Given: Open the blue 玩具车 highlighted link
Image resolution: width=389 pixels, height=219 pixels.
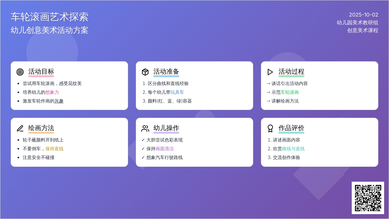Looking at the screenshot, I should 177,92.
